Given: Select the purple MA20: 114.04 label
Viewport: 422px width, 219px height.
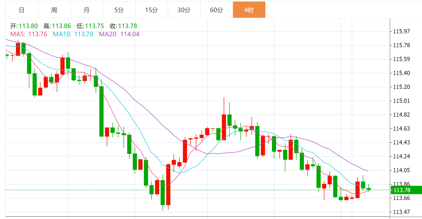Looking at the screenshot, I should [x=119, y=34].
